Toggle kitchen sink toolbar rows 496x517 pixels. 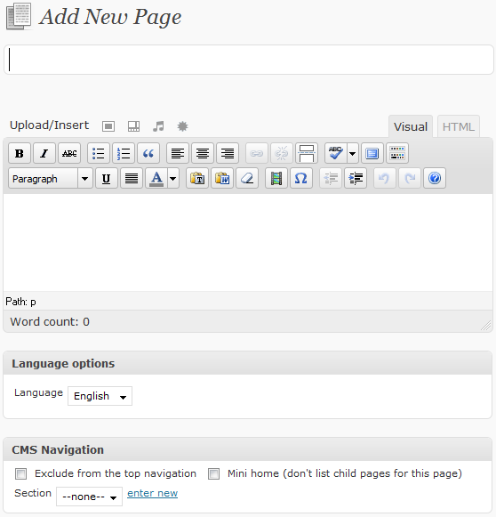(397, 153)
